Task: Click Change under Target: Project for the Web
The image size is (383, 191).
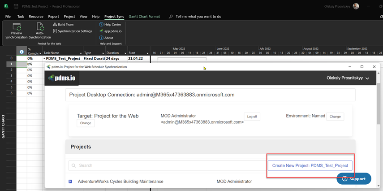Action: (86, 123)
